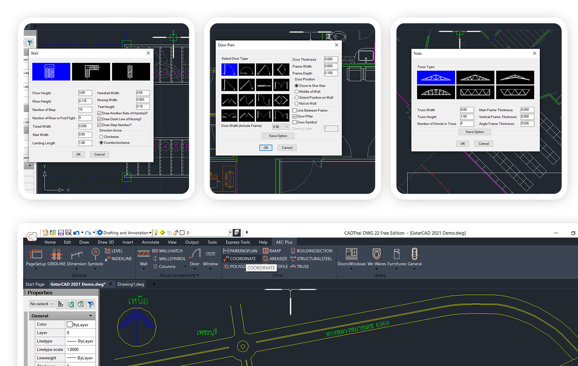Open the Express Tools ribbon tab
This screenshot has height=366, width=578.
(x=238, y=242)
